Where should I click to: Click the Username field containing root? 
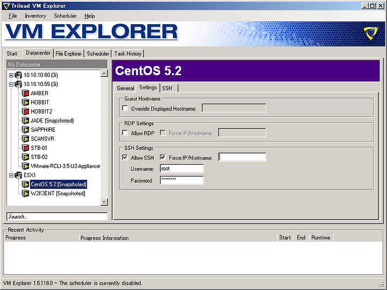pyautogui.click(x=182, y=169)
